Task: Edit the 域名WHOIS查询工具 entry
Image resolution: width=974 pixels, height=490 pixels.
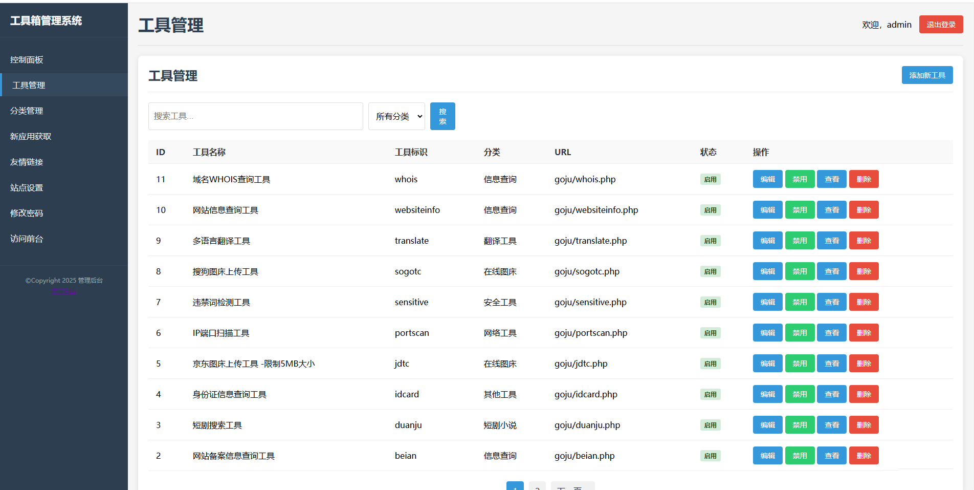Action: pos(767,179)
